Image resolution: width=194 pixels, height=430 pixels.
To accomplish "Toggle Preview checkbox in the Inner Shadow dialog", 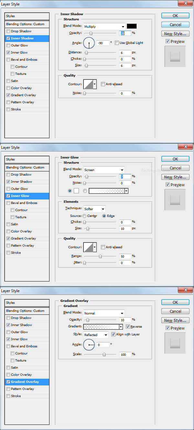I will [x=167, y=41].
